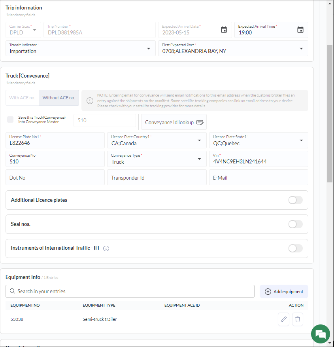Viewport: 334px width, 347px height.
Task: Open the First Expected Port dropdown
Action: pos(301,49)
